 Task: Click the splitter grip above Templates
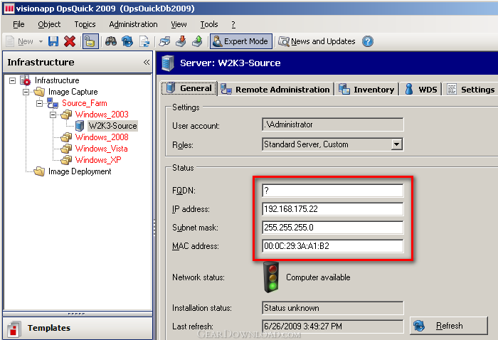pos(77,314)
